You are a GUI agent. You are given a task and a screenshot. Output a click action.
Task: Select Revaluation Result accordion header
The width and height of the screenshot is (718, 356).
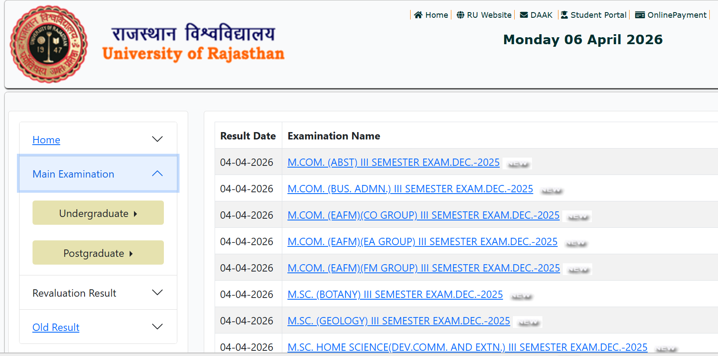[x=98, y=293]
